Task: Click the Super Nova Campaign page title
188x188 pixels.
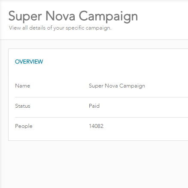Action: tap(73, 16)
